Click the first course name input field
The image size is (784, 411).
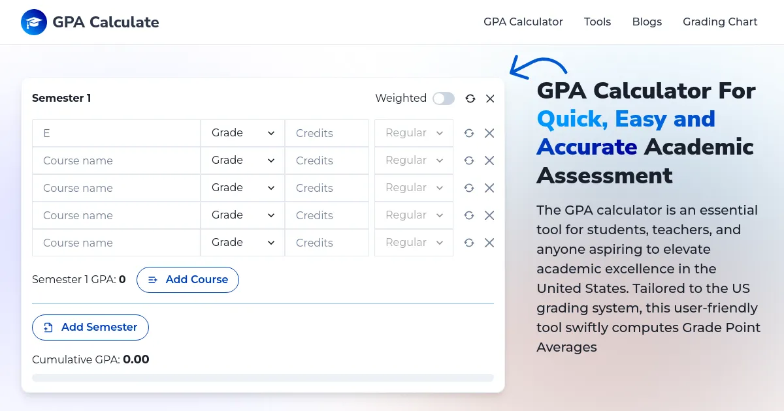coord(116,133)
